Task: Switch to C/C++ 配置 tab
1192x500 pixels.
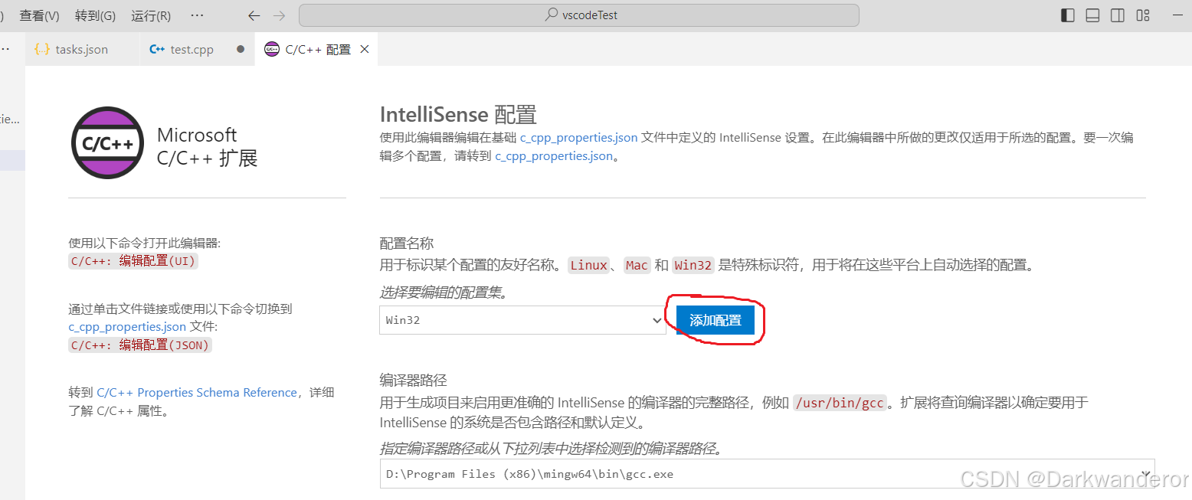Action: point(317,49)
